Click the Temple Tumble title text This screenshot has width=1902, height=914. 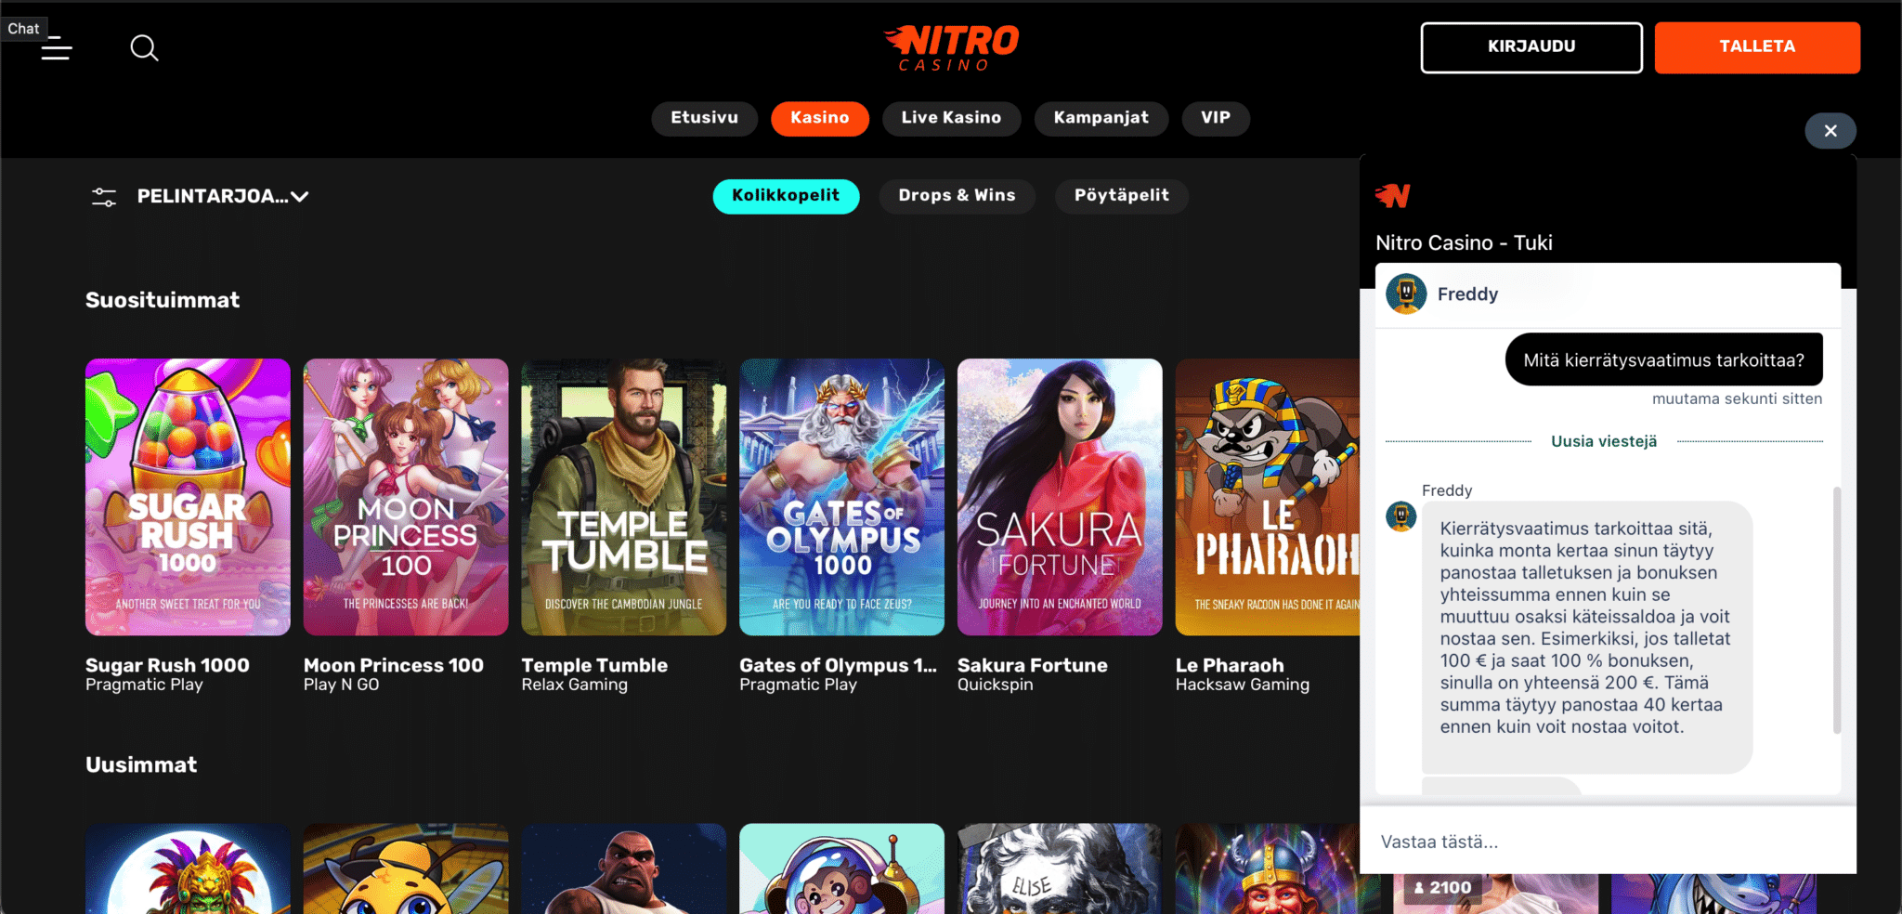(594, 665)
